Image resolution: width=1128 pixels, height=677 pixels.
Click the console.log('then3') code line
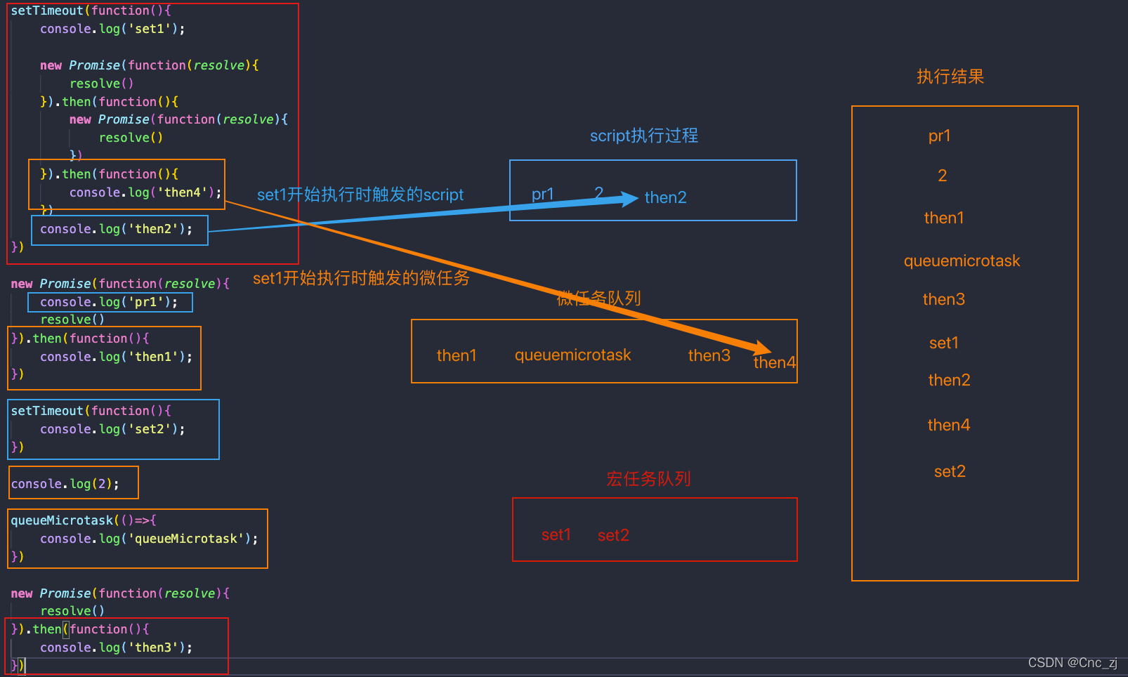coord(116,648)
